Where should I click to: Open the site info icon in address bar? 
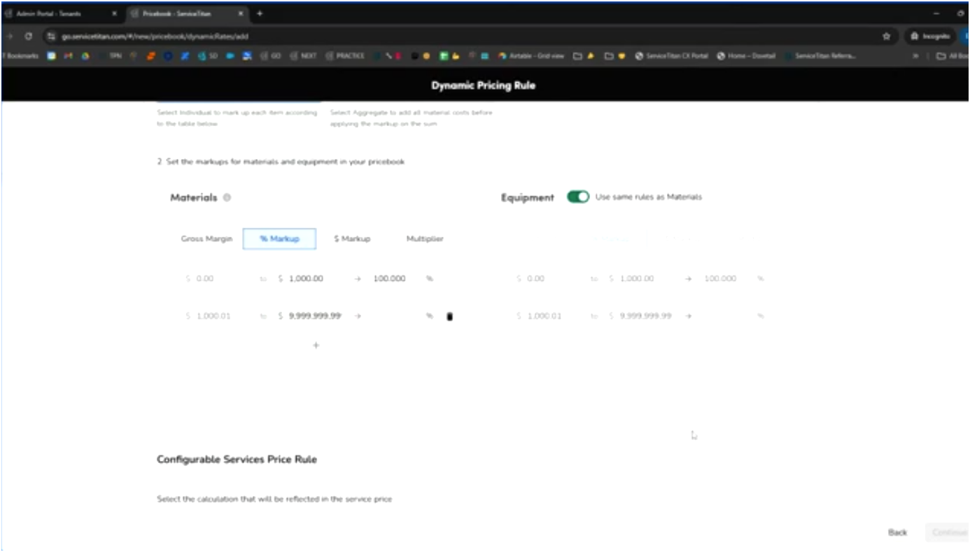pyautogui.click(x=51, y=36)
